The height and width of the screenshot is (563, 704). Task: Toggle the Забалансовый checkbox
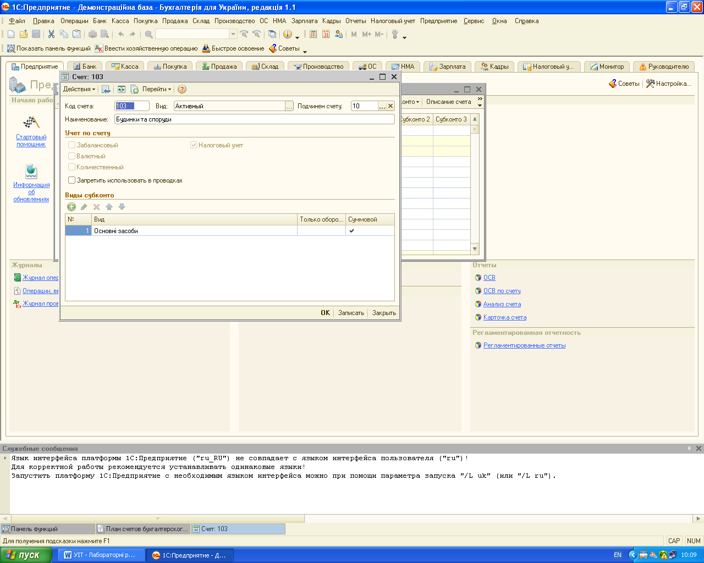[x=71, y=145]
